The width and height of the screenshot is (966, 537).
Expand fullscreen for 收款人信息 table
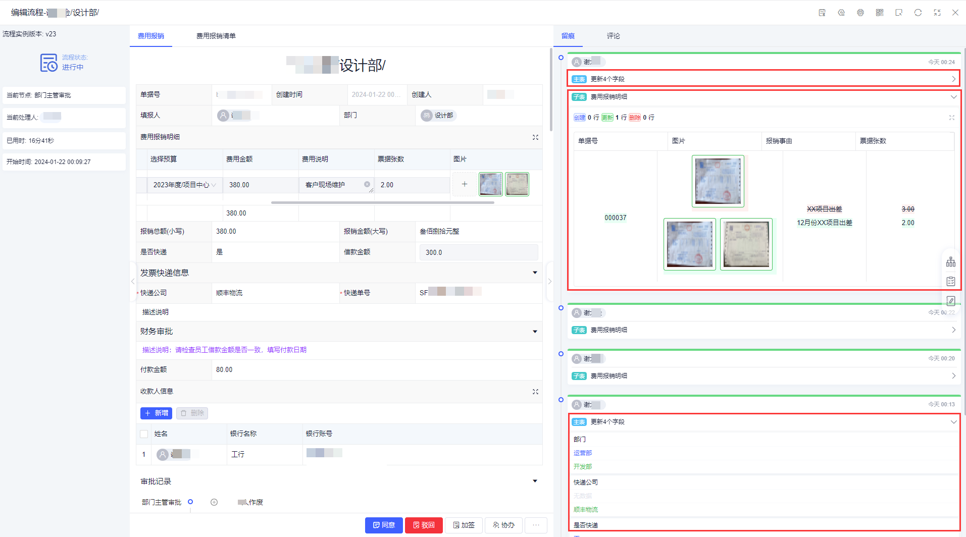point(535,392)
